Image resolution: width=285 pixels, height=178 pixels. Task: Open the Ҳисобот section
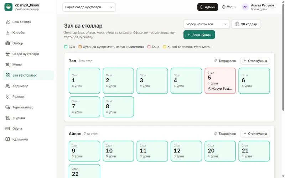[28, 32]
